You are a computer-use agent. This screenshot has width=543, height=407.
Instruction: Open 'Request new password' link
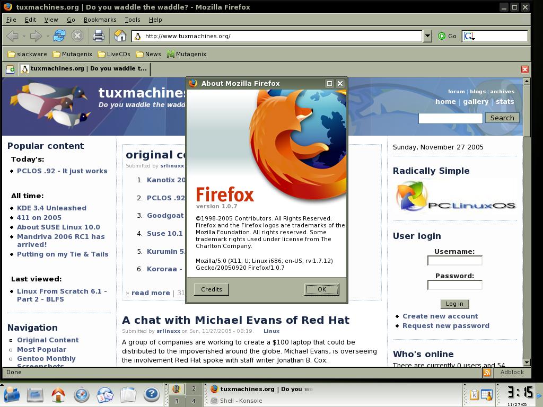pos(445,326)
